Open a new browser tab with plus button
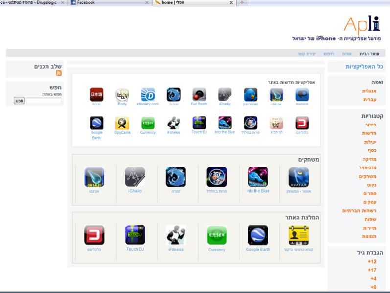The width and height of the screenshot is (390, 293). [x=242, y=3]
